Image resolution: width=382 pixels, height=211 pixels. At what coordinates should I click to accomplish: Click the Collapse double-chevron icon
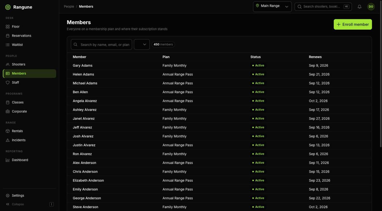coord(8,204)
